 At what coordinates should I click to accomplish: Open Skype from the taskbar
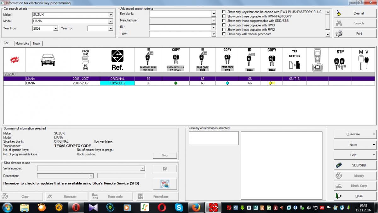pos(179,207)
